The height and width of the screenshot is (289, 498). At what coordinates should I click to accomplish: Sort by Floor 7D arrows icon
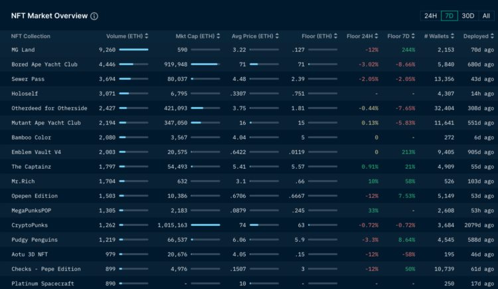tap(414, 36)
